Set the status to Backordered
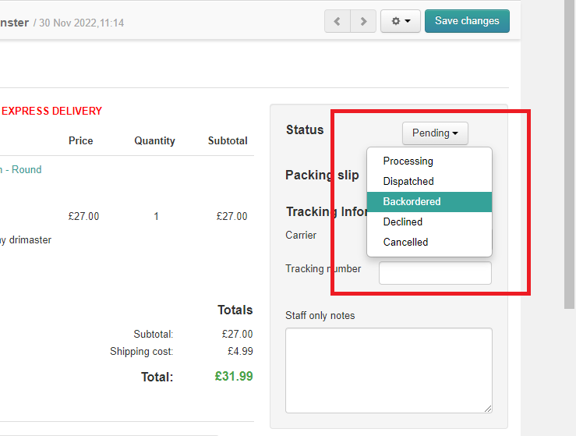576x436 pixels. [x=412, y=202]
